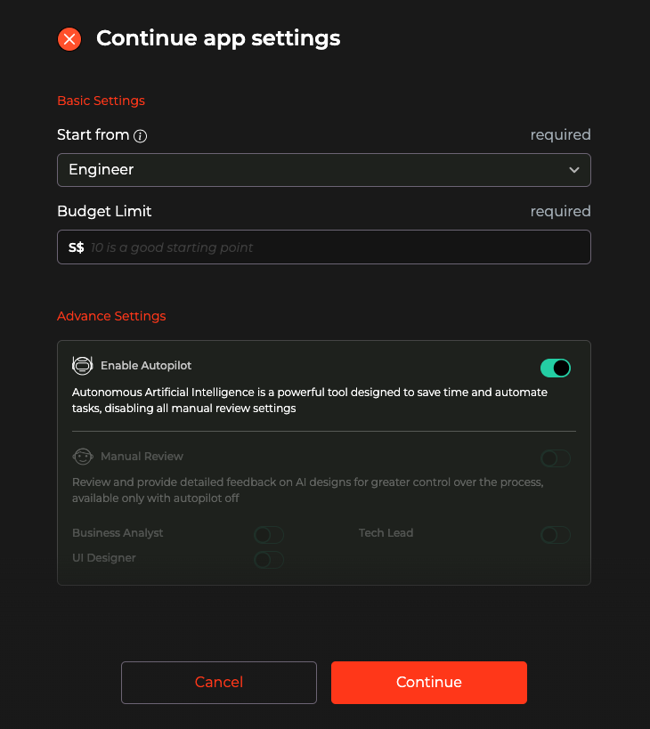Image resolution: width=650 pixels, height=729 pixels.
Task: Click the Autopilot robot icon
Action: pos(83,366)
